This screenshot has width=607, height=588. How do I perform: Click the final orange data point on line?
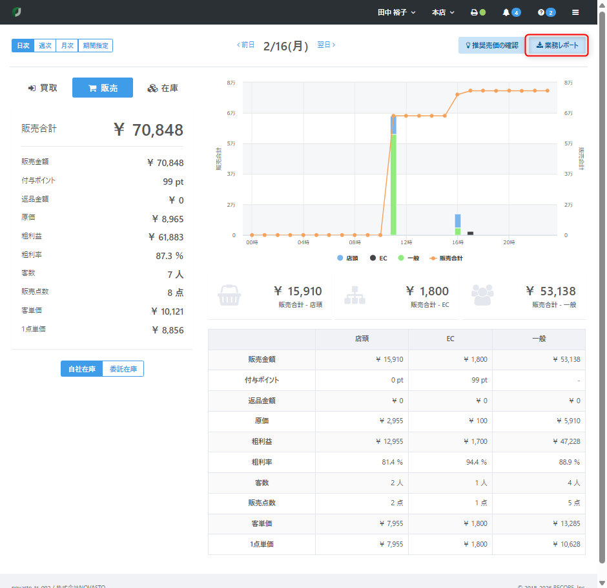tap(548, 90)
